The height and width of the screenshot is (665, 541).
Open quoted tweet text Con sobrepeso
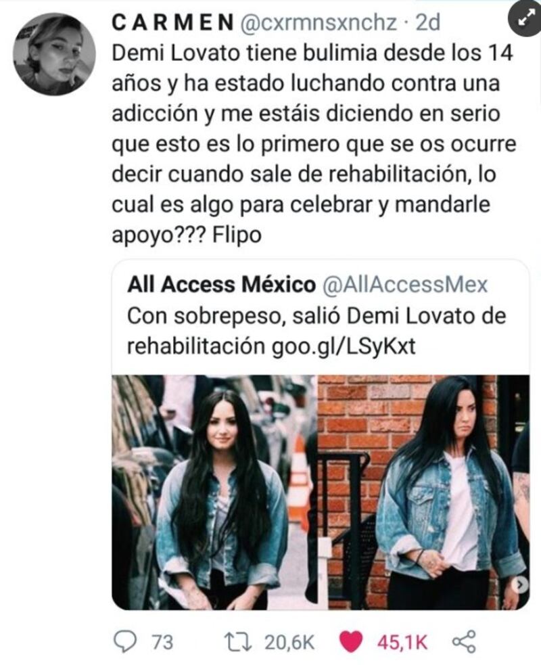[x=316, y=331]
